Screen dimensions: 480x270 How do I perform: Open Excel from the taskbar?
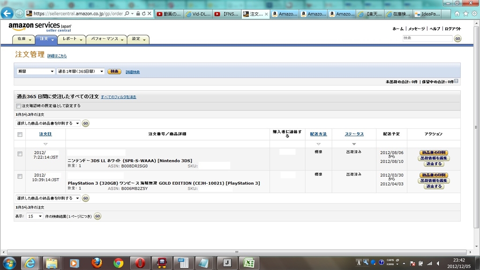pyautogui.click(x=249, y=263)
